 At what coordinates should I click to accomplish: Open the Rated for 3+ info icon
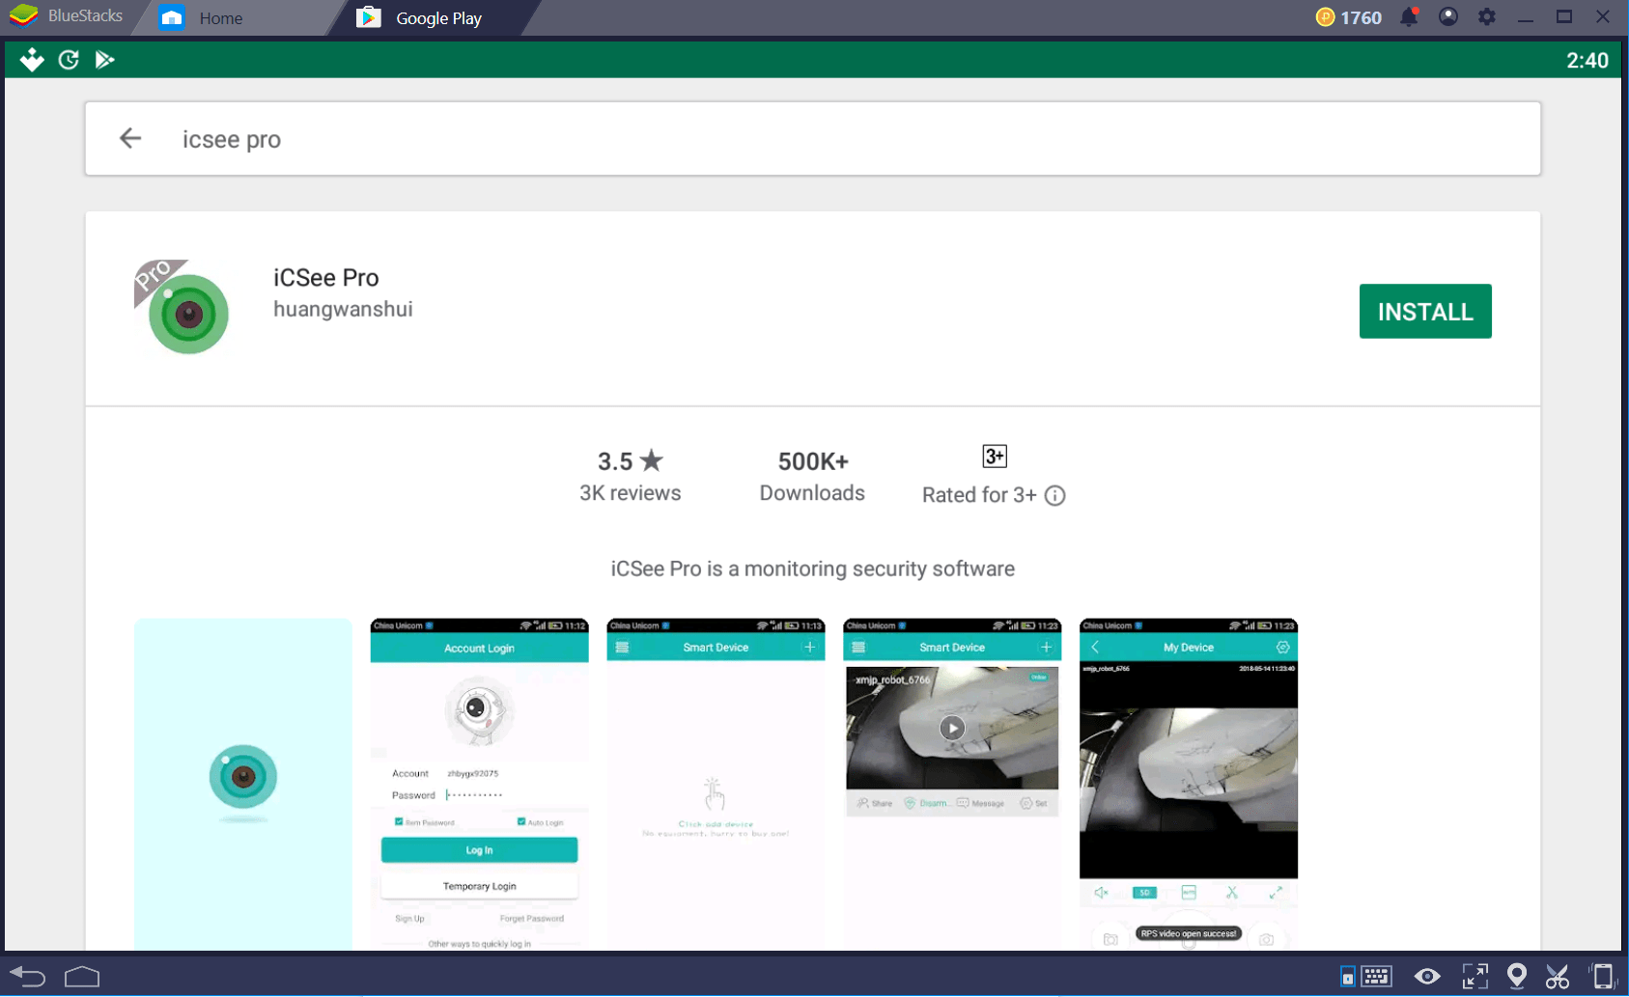click(1055, 495)
